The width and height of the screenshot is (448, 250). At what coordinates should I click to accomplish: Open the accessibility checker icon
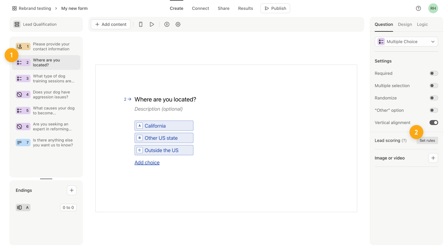point(167,24)
